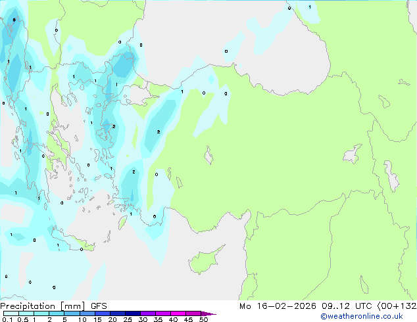
Task: Click Crete island on the map
Action: click(73, 241)
